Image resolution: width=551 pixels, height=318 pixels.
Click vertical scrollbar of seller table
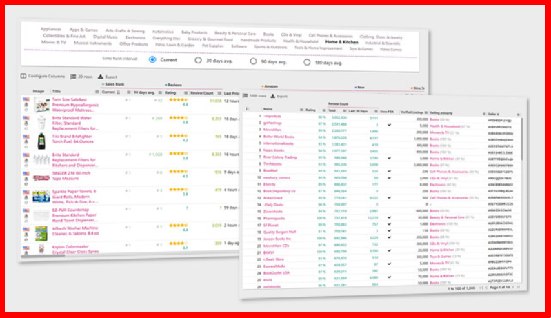[x=522, y=139]
